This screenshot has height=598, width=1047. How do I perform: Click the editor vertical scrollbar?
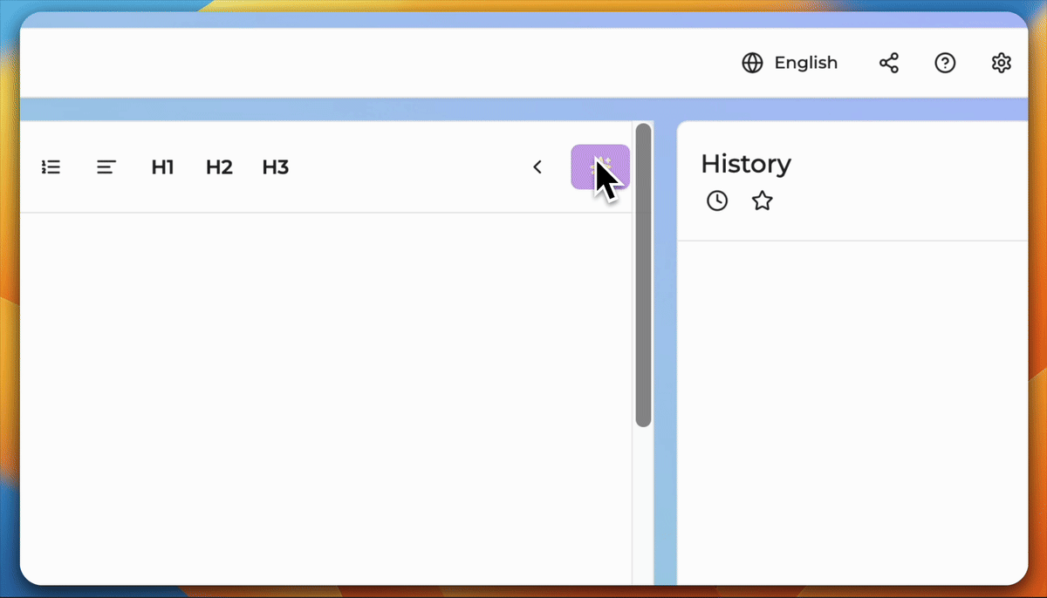(x=644, y=275)
